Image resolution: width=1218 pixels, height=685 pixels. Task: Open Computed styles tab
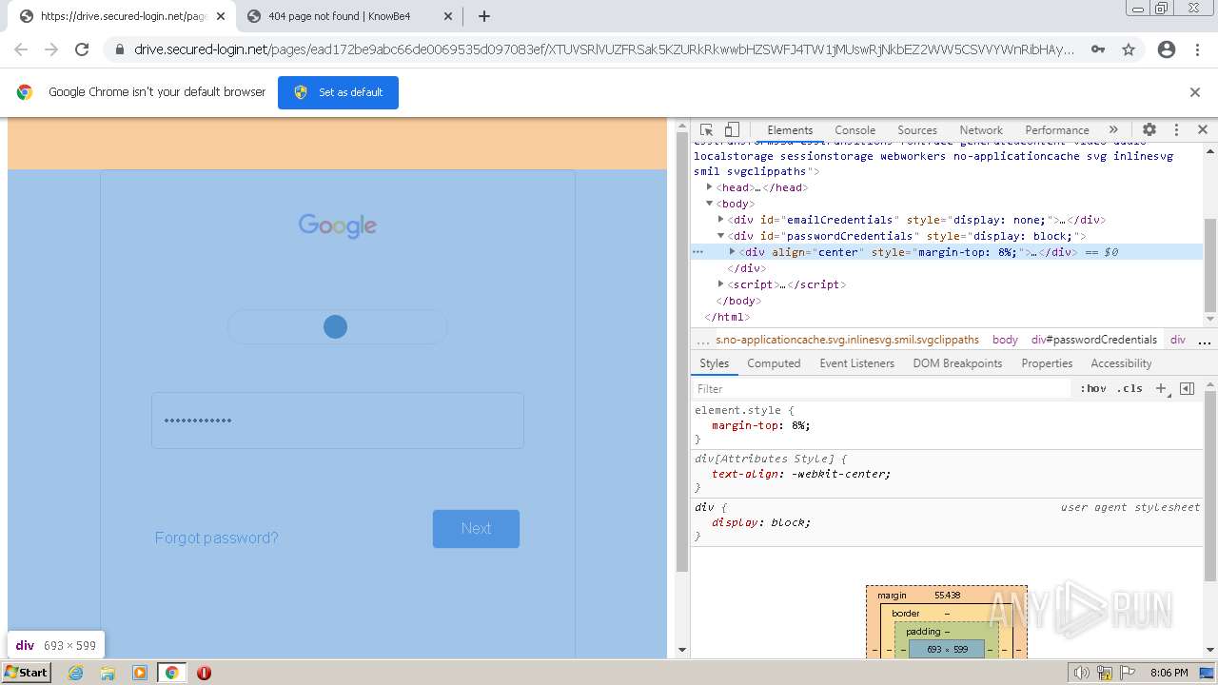pos(774,363)
